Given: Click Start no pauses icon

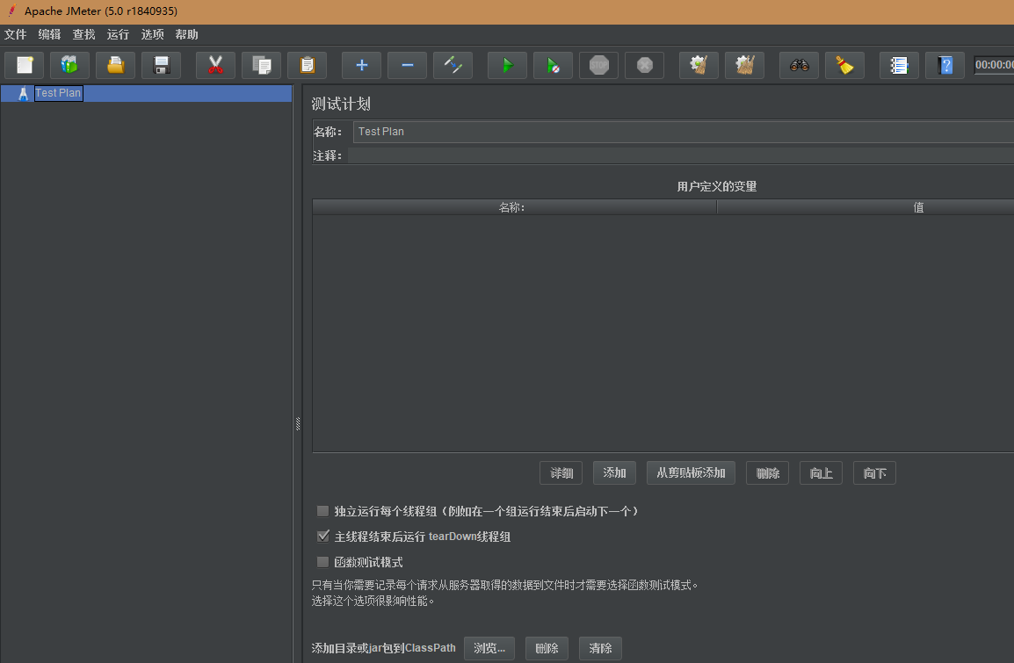Looking at the screenshot, I should point(553,65).
